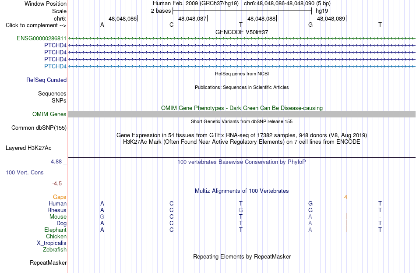Click the chr6:48,048,086-48,048,090 position text
This screenshot has width=416, height=273.
tap(279, 4)
